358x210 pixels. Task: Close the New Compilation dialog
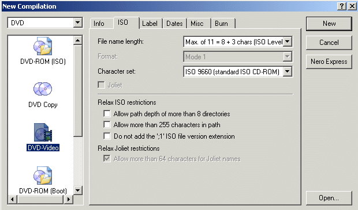352,6
